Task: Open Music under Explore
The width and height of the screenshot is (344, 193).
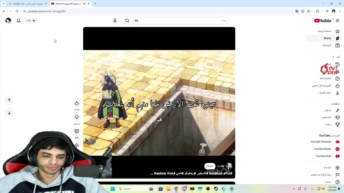Action: point(324,110)
